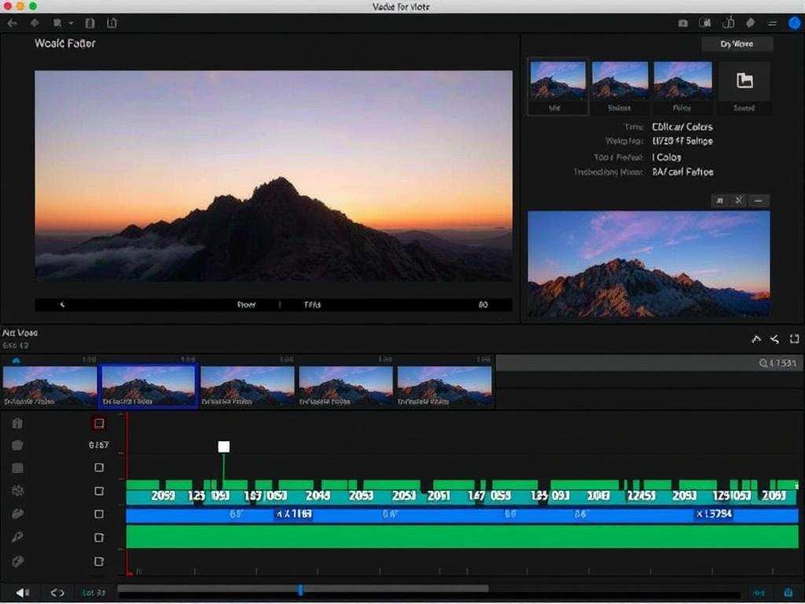Toggle the checkbox on the bottom green track
The height and width of the screenshot is (604, 805).
pos(98,537)
